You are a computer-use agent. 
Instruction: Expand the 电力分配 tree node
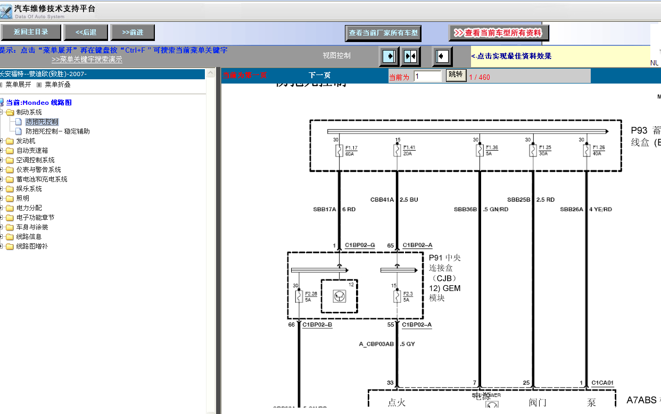pyautogui.click(x=2, y=208)
